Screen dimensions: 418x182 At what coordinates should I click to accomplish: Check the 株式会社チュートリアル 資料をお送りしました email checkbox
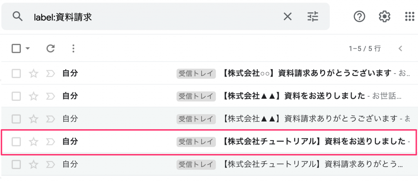[16, 142]
